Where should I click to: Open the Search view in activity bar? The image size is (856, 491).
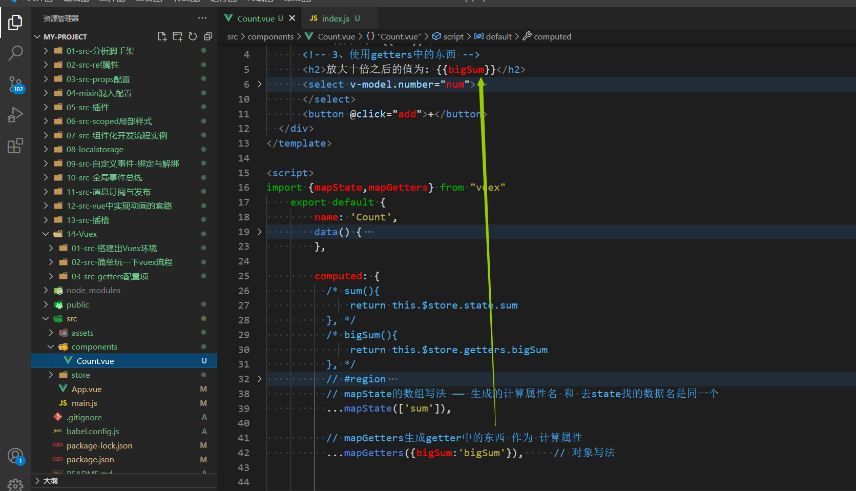click(x=15, y=53)
